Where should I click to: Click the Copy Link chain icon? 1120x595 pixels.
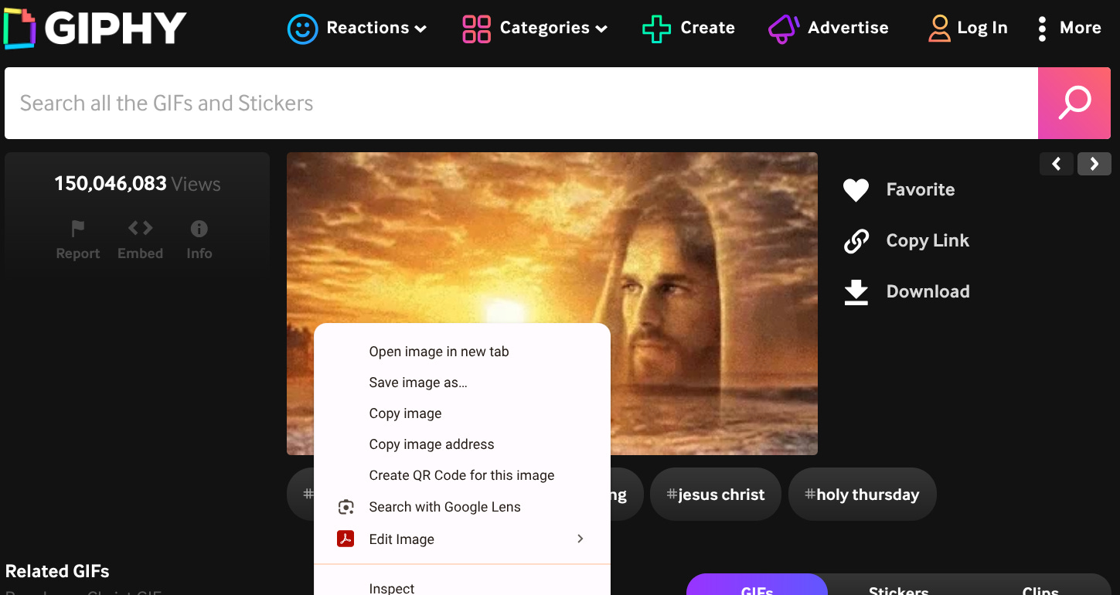[x=856, y=241]
